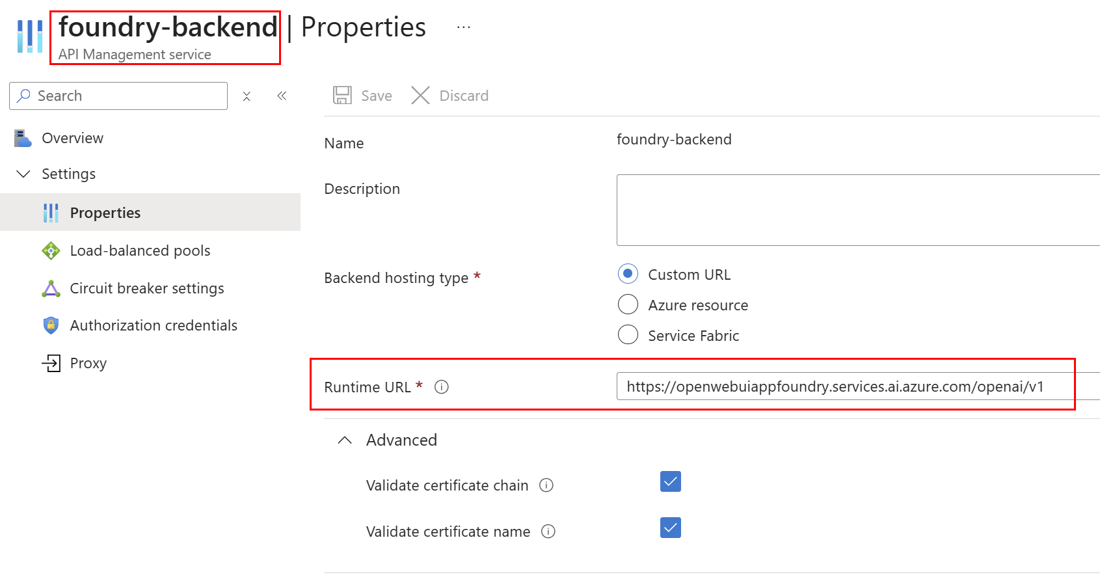This screenshot has height=579, width=1100.
Task: Clear the search box with X icon
Action: (x=247, y=96)
